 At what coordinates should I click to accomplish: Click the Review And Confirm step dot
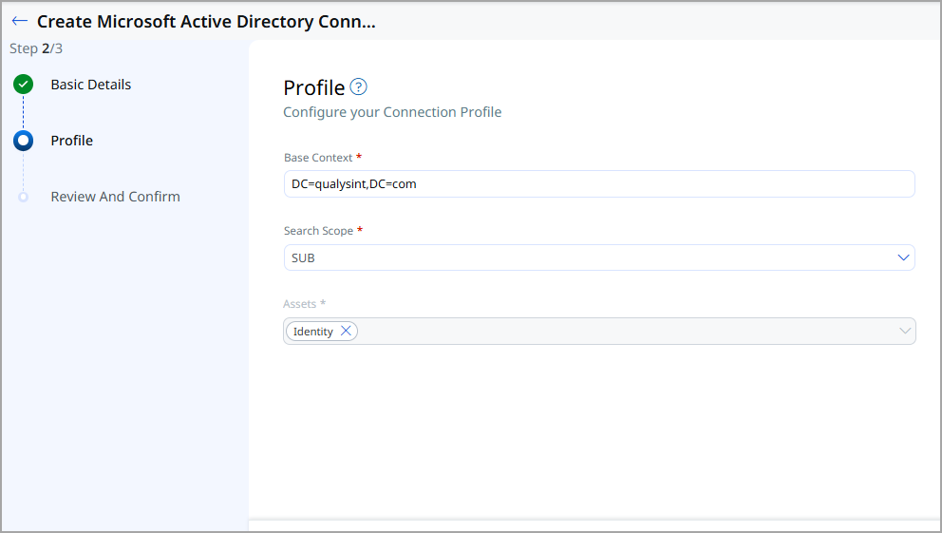(x=24, y=197)
